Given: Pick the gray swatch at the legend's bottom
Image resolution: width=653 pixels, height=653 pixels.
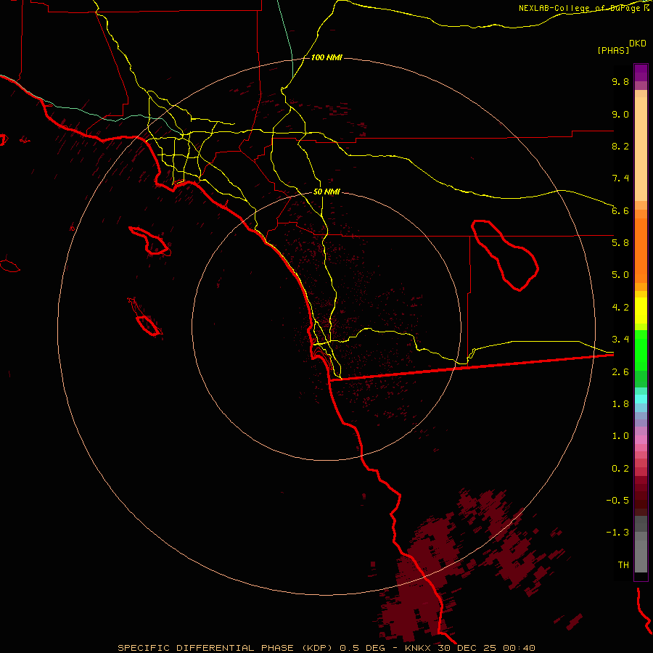Looking at the screenshot, I should coord(641,556).
